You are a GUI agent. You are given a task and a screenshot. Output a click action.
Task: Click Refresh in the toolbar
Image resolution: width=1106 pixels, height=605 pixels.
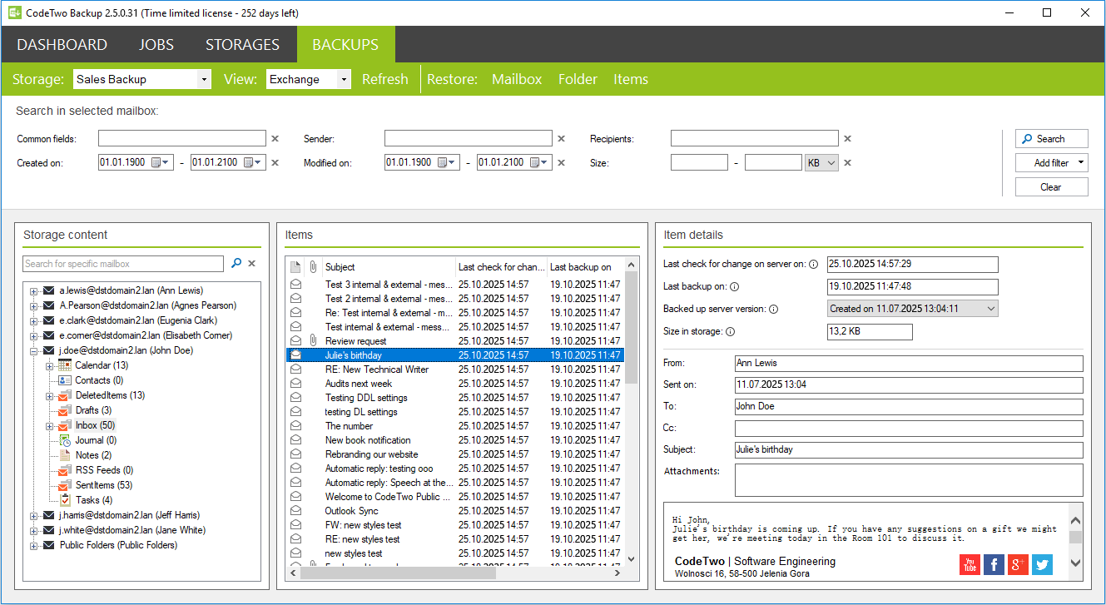pos(385,79)
